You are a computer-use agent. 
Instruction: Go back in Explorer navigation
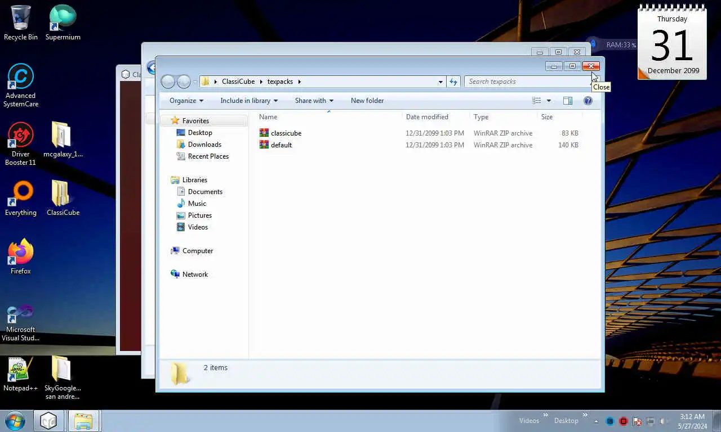pos(168,82)
